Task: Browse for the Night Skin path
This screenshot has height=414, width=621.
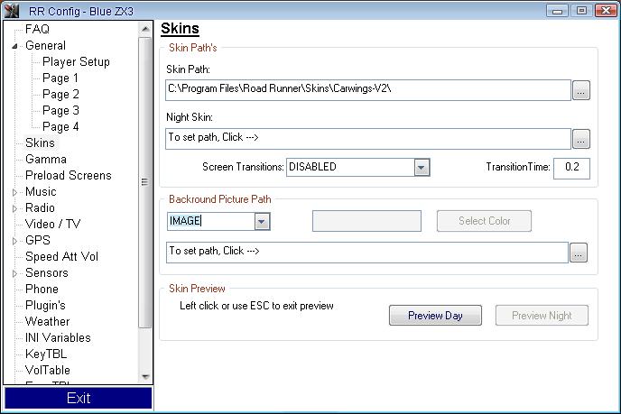Action: pos(581,139)
